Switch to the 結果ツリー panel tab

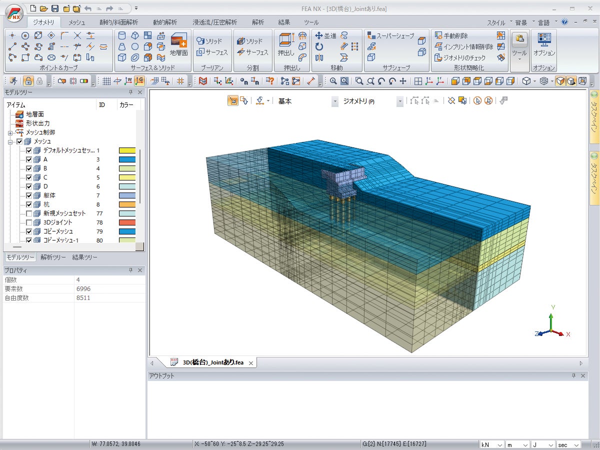click(x=85, y=257)
